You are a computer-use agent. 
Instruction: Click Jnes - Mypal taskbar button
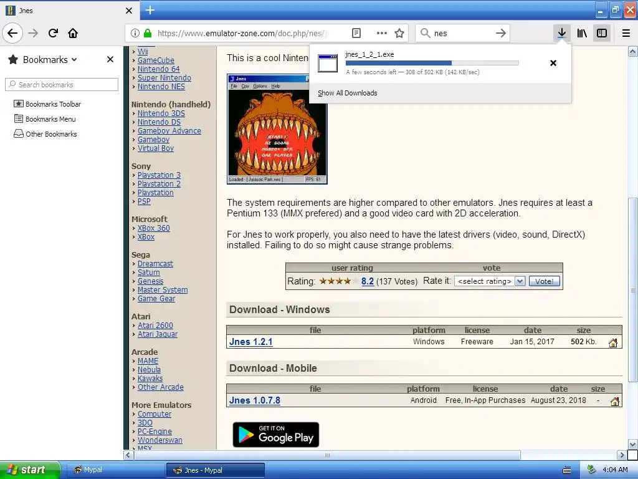[x=216, y=470]
